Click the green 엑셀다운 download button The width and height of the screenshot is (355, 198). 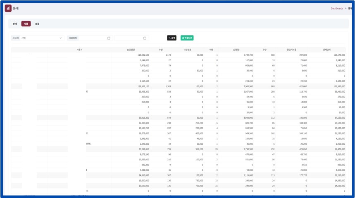point(187,38)
